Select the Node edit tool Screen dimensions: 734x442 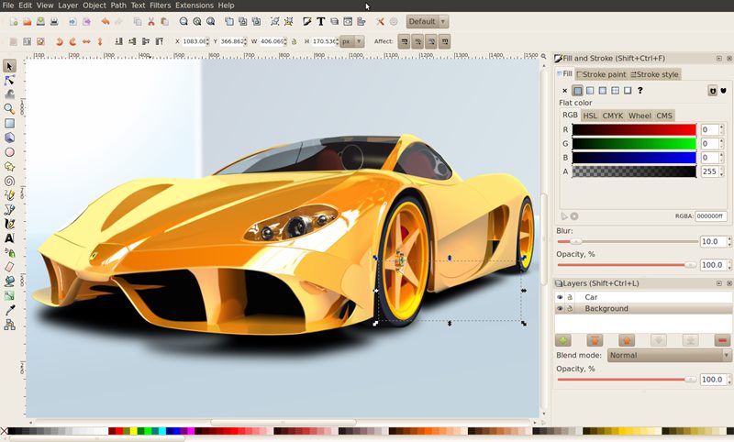coord(9,81)
